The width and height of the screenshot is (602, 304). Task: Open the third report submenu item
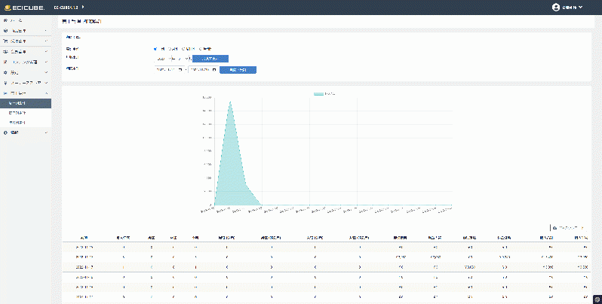(26, 123)
